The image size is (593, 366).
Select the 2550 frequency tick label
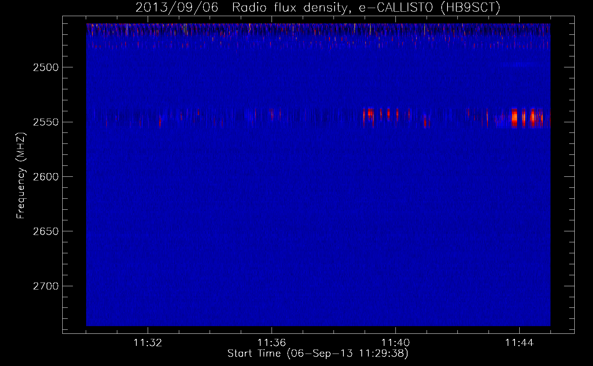pyautogui.click(x=45, y=122)
